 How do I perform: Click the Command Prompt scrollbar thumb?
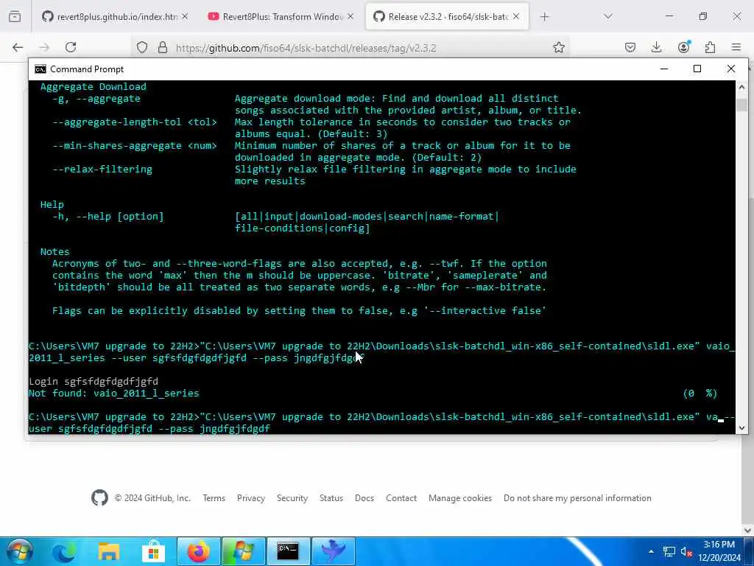[x=741, y=105]
